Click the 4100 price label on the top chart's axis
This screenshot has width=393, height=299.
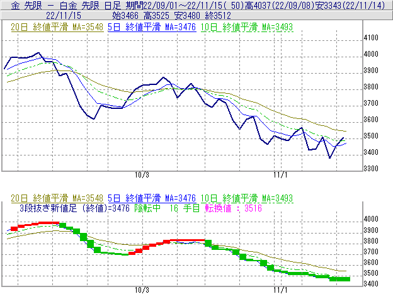[x=371, y=38]
